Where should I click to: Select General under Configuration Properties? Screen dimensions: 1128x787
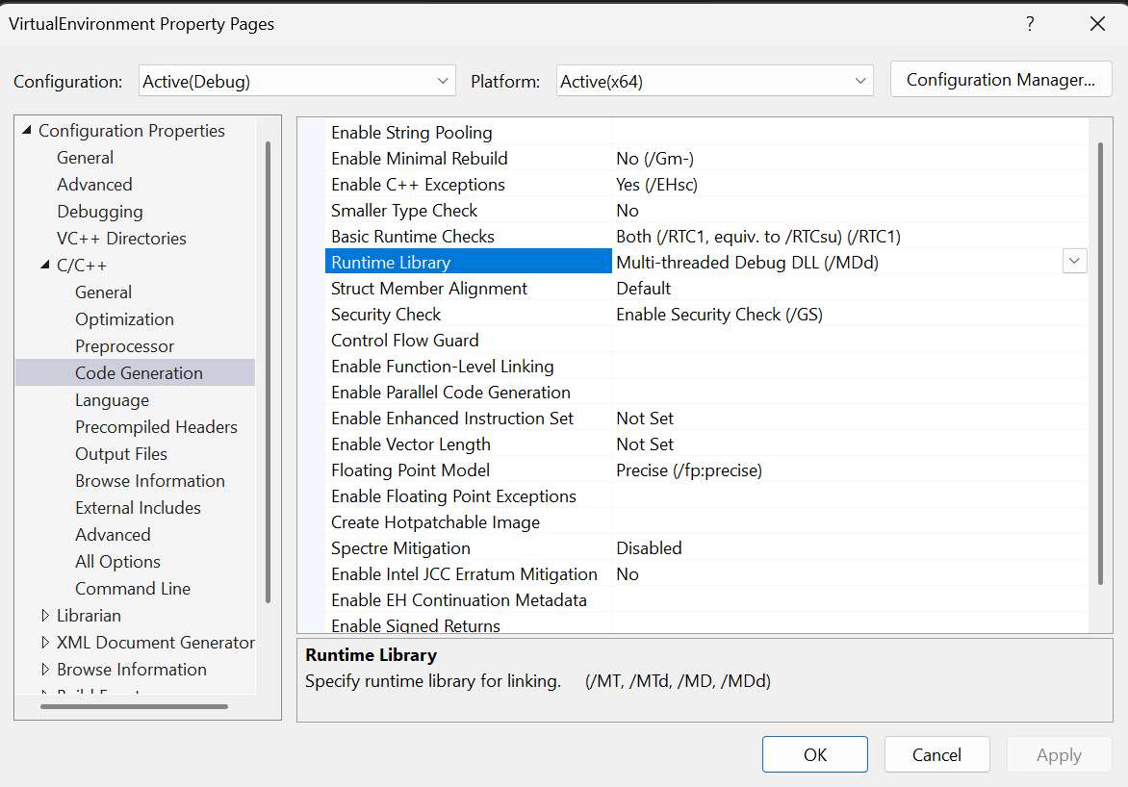click(x=85, y=158)
